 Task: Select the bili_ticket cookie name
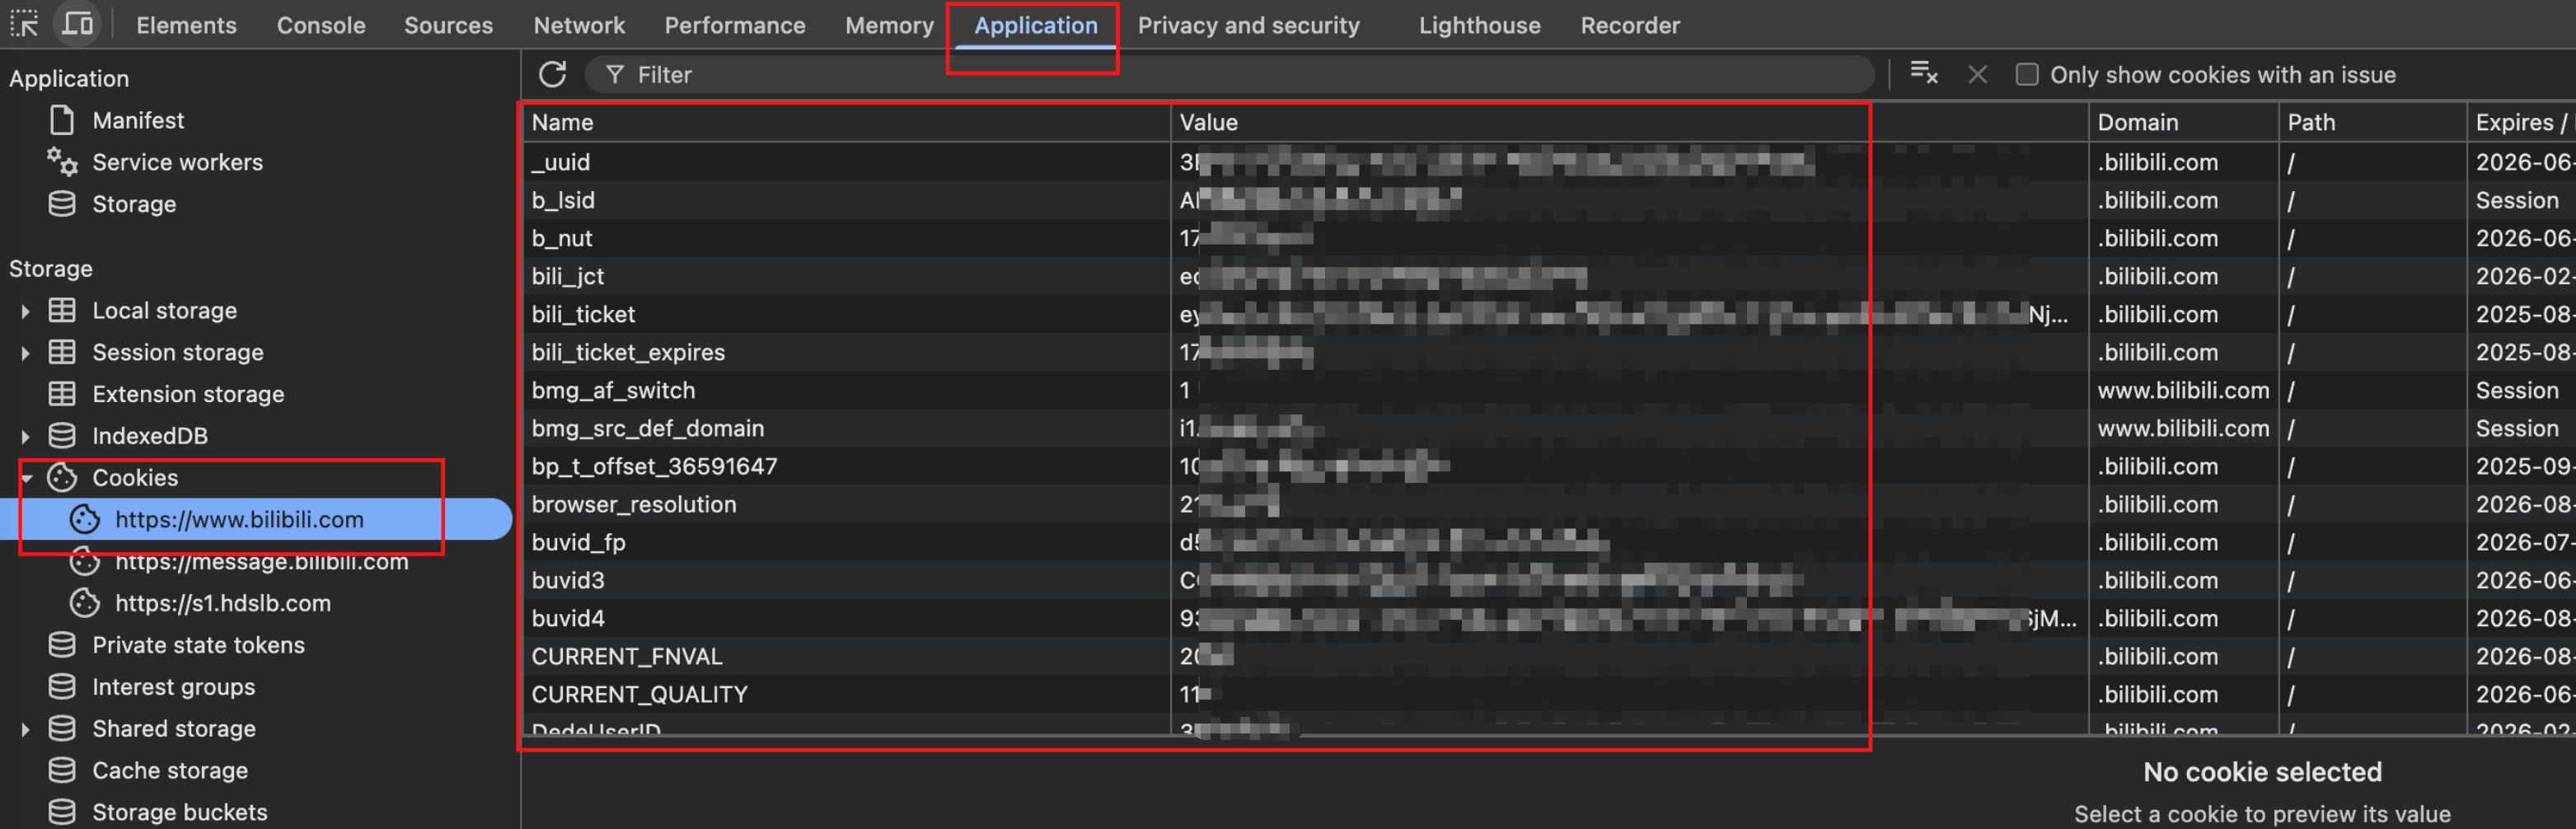pos(583,314)
